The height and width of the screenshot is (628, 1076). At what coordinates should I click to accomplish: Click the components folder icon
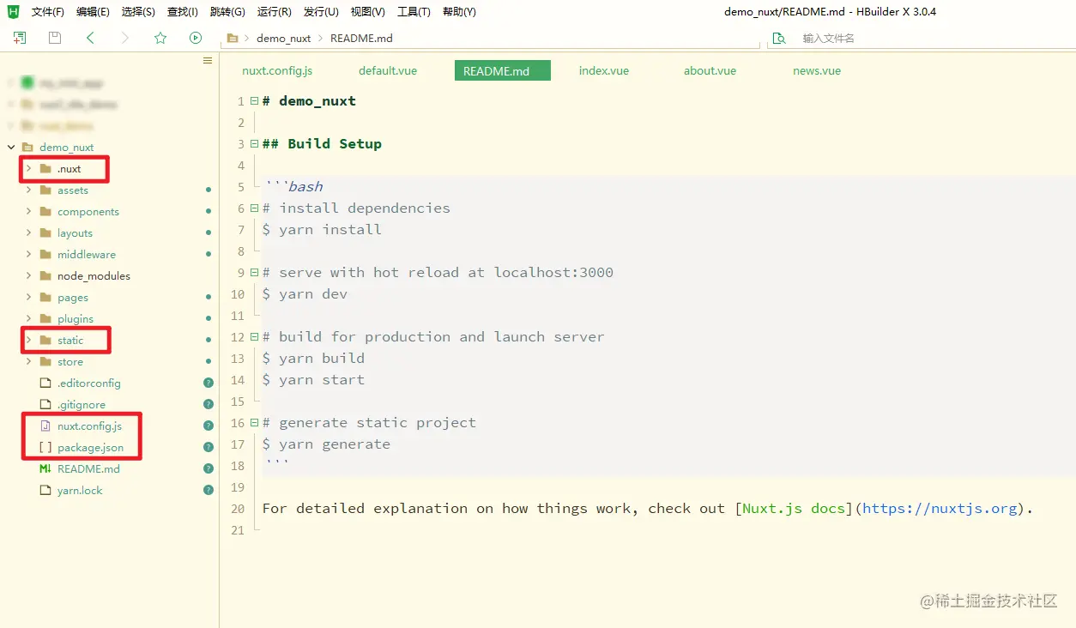(45, 212)
